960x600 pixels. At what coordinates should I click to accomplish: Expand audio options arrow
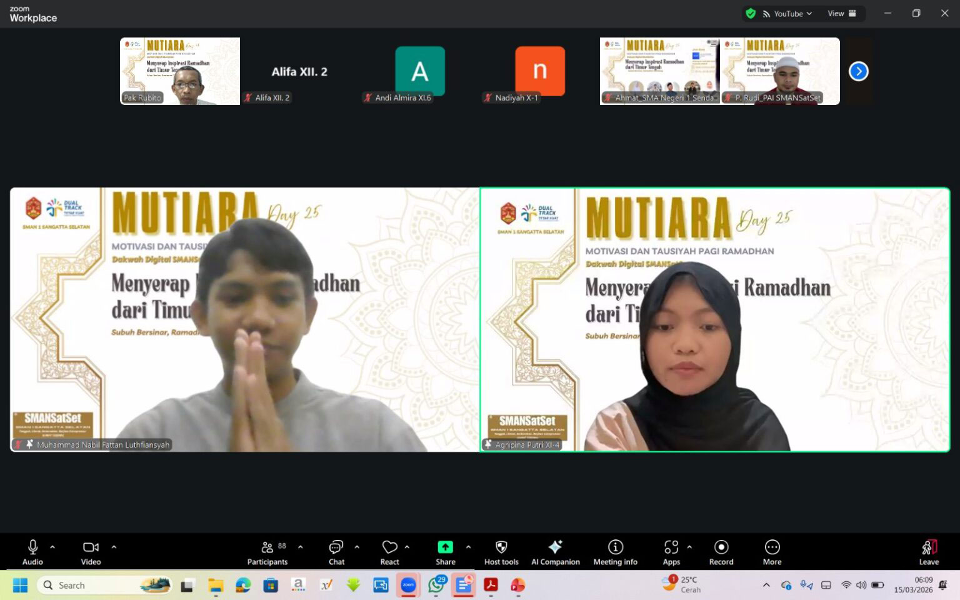(52, 547)
